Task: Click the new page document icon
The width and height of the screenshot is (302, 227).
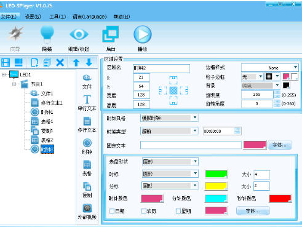Action: (x=34, y=63)
